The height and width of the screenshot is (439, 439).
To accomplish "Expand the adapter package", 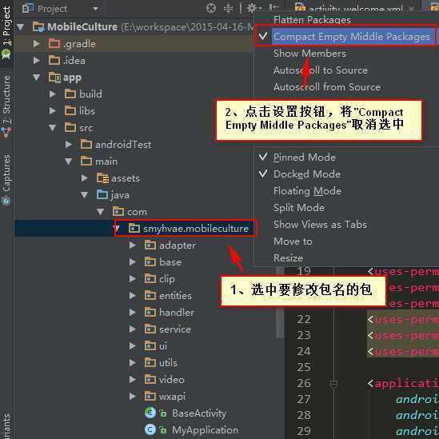I will 133,245.
